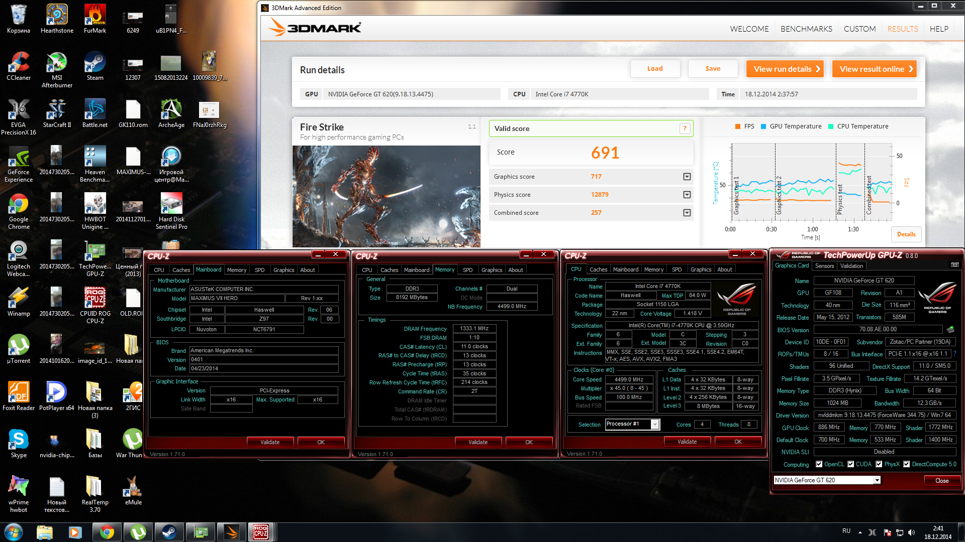Click the Load button in Run details
This screenshot has width=965, height=542.
pyautogui.click(x=655, y=69)
